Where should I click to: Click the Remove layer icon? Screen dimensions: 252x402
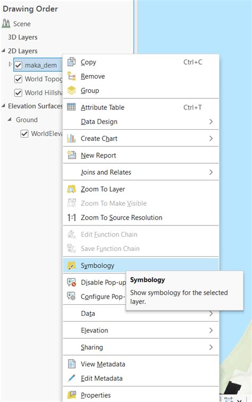(71, 76)
